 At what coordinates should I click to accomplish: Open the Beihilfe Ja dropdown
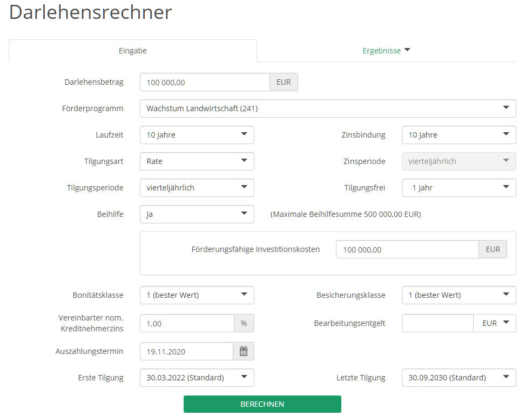click(197, 214)
